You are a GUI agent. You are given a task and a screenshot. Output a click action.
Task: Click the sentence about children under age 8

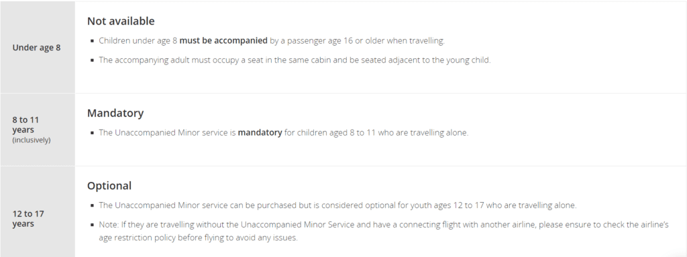[x=271, y=41]
